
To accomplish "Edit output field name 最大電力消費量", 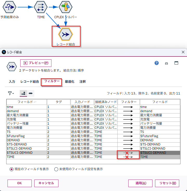I will click(160, 115).
